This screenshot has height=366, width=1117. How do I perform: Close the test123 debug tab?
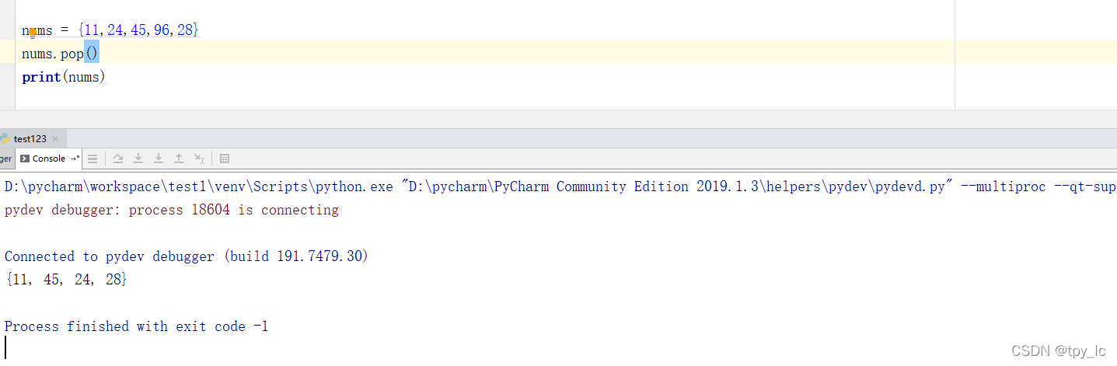pos(55,139)
